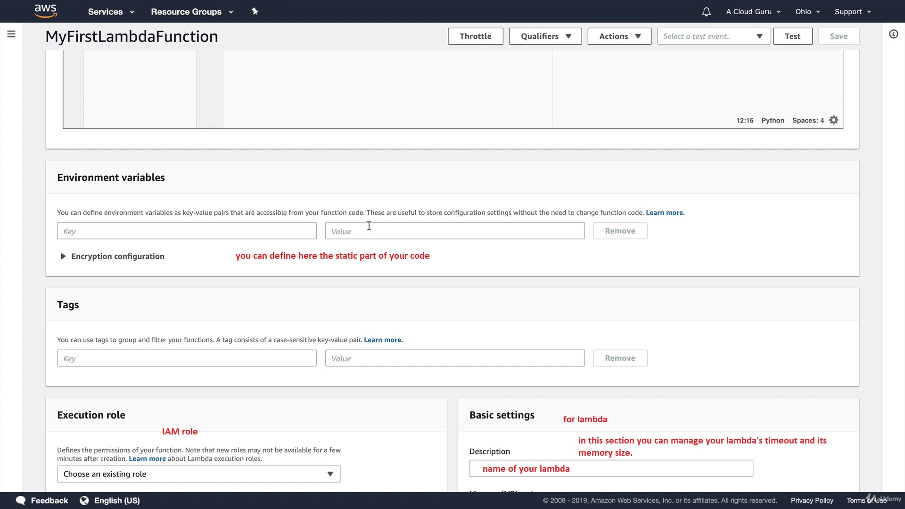The height and width of the screenshot is (509, 905).
Task: Open the Ohio region menu
Action: point(807,12)
